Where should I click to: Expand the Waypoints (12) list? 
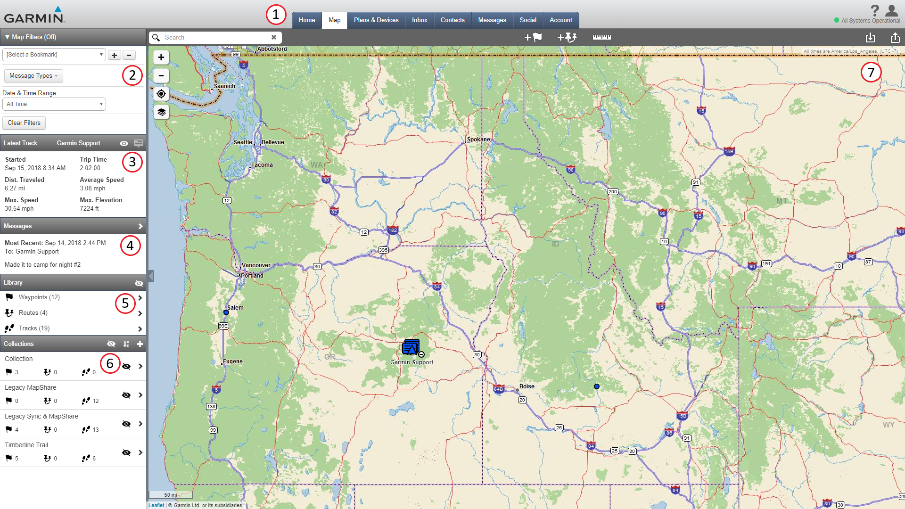click(x=140, y=298)
